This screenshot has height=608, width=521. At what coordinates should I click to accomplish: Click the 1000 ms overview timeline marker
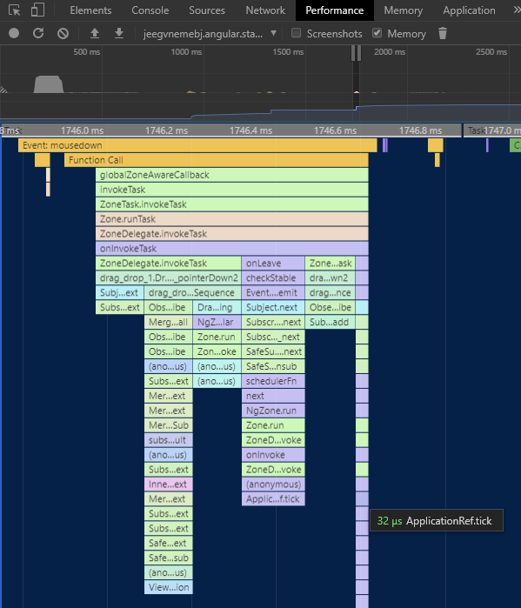tap(186, 52)
